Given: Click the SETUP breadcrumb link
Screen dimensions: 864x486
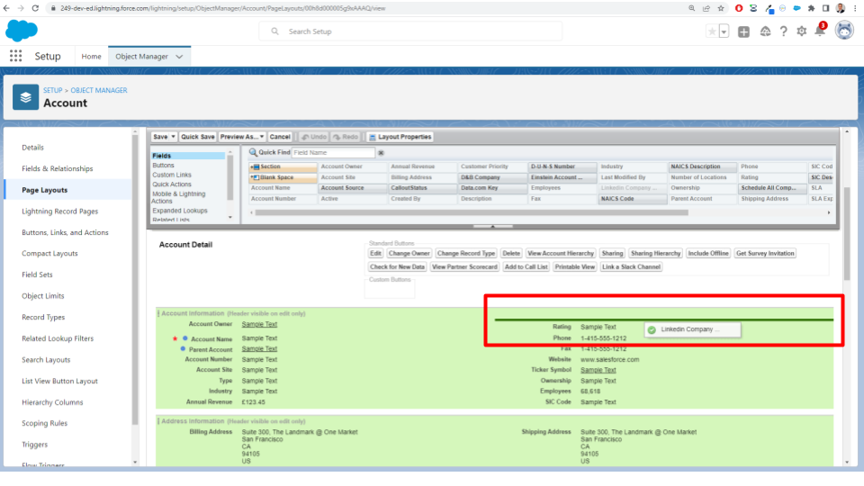Looking at the screenshot, I should tap(53, 90).
